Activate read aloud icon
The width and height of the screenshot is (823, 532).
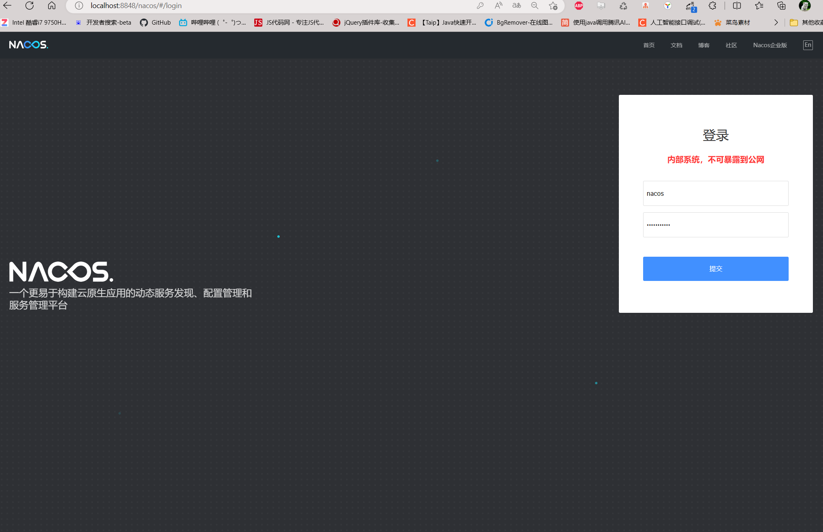pos(498,6)
